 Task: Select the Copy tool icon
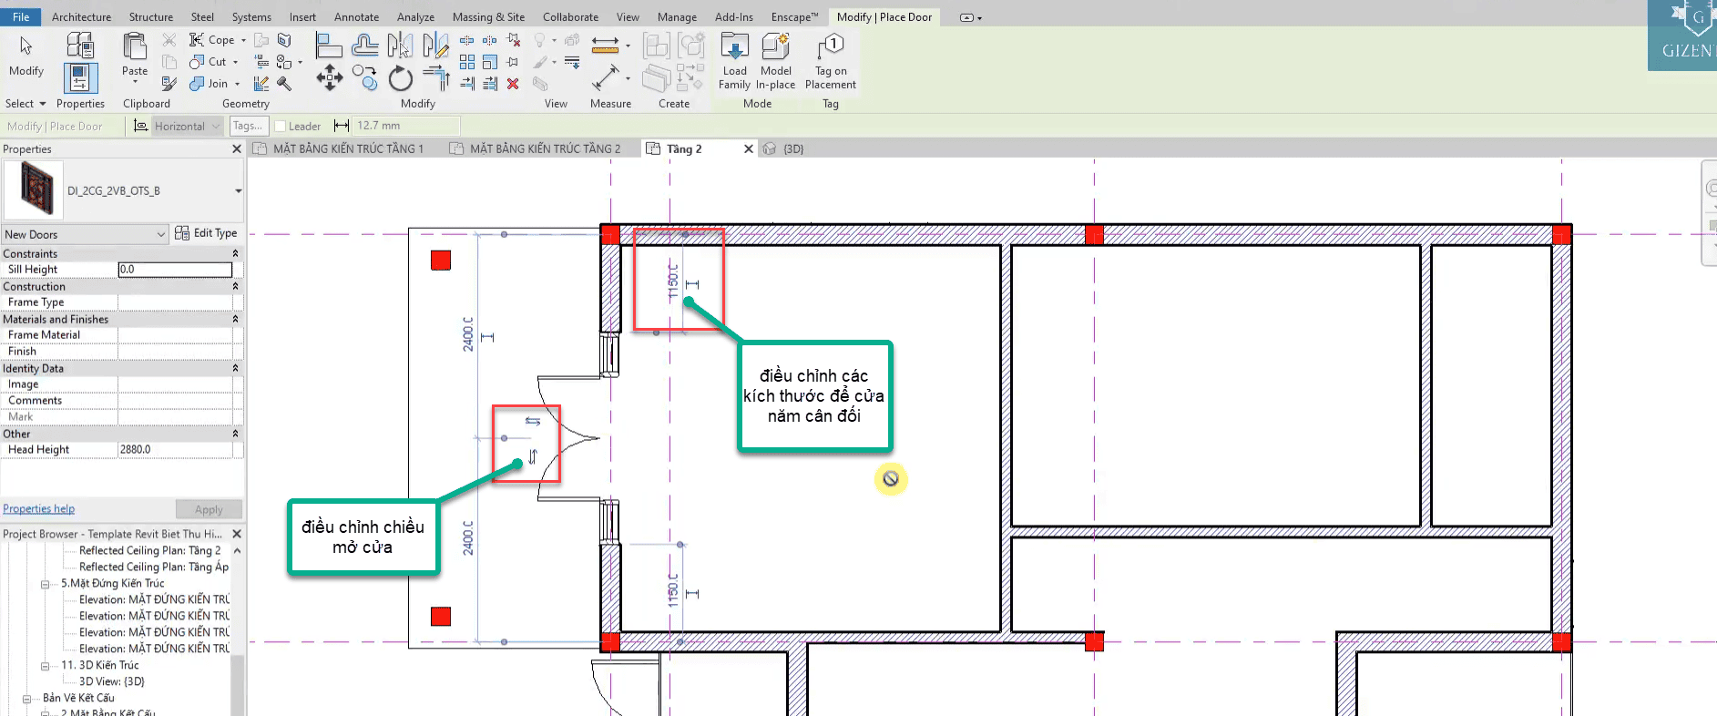tap(365, 78)
